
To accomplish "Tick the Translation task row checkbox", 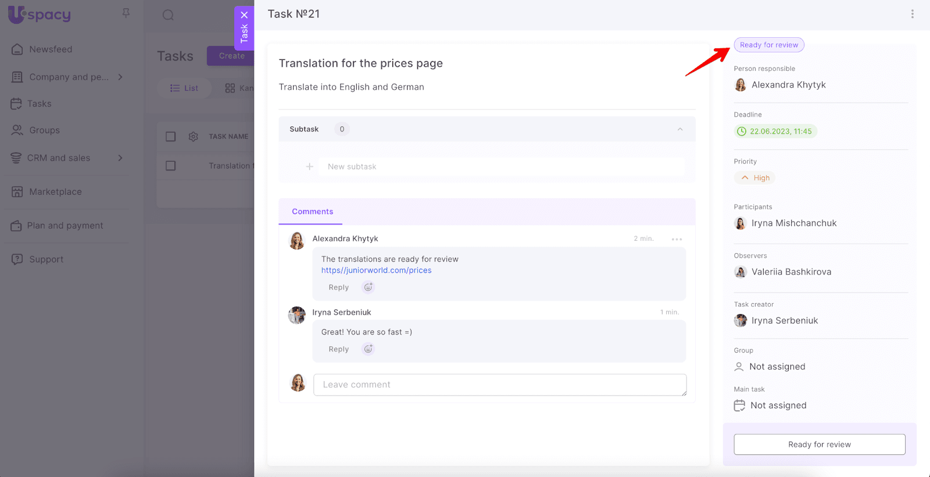I will pos(170,166).
